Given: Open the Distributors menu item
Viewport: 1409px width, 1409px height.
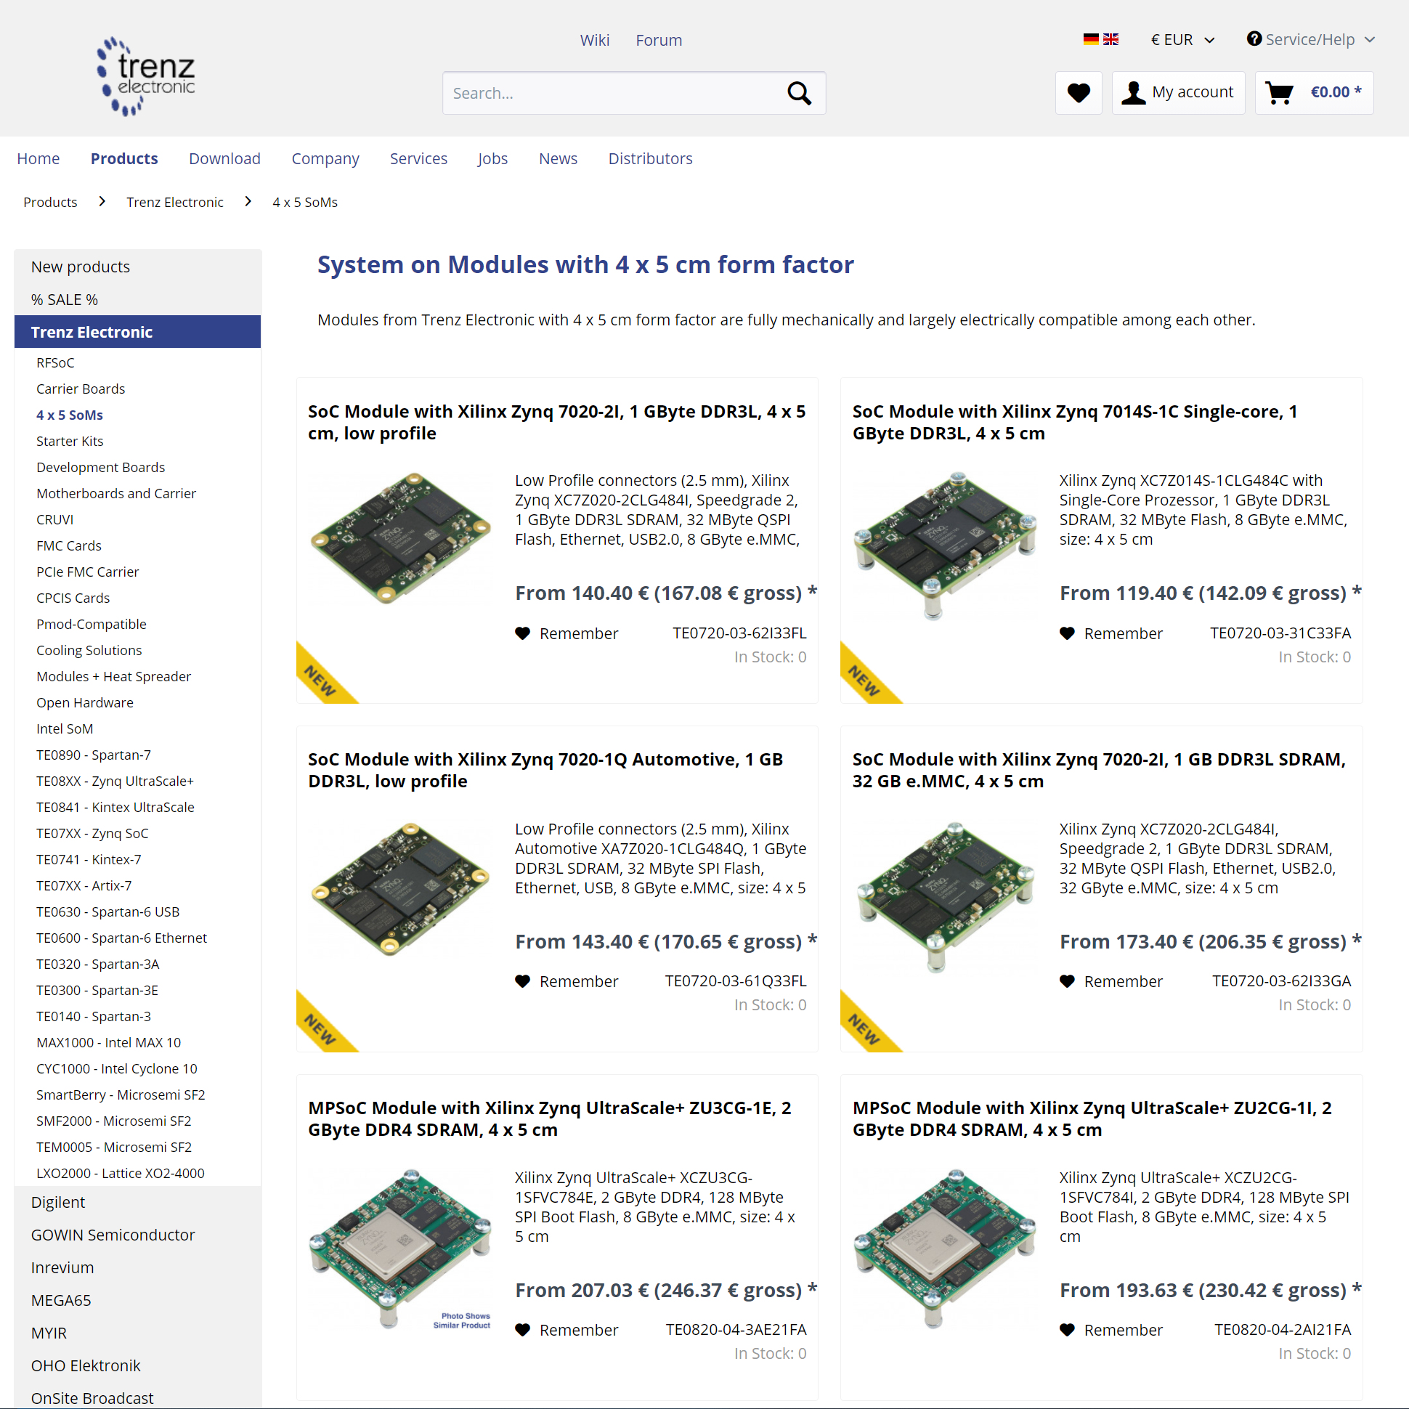Looking at the screenshot, I should (x=651, y=158).
